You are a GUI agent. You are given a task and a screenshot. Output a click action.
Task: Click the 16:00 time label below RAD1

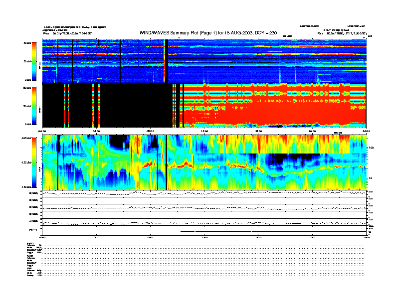pyautogui.click(x=258, y=131)
